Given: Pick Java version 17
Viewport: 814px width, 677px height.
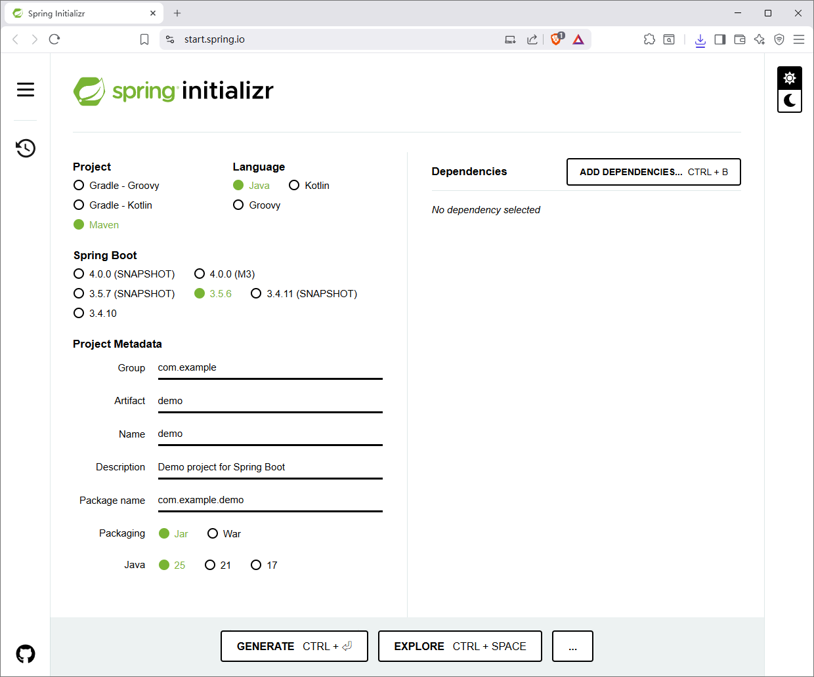Looking at the screenshot, I should coord(257,565).
